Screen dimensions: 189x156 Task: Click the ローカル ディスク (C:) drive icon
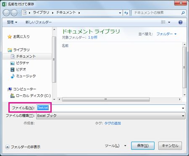pos(13,96)
